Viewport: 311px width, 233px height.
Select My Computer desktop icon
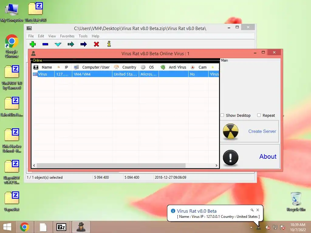pyautogui.click(x=12, y=12)
